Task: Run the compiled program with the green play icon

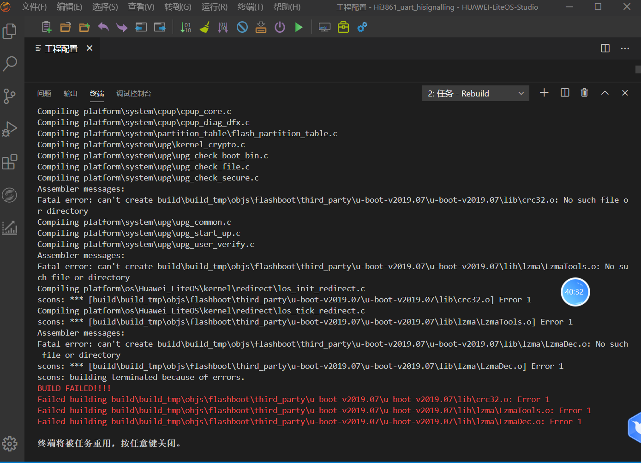Action: [x=299, y=27]
